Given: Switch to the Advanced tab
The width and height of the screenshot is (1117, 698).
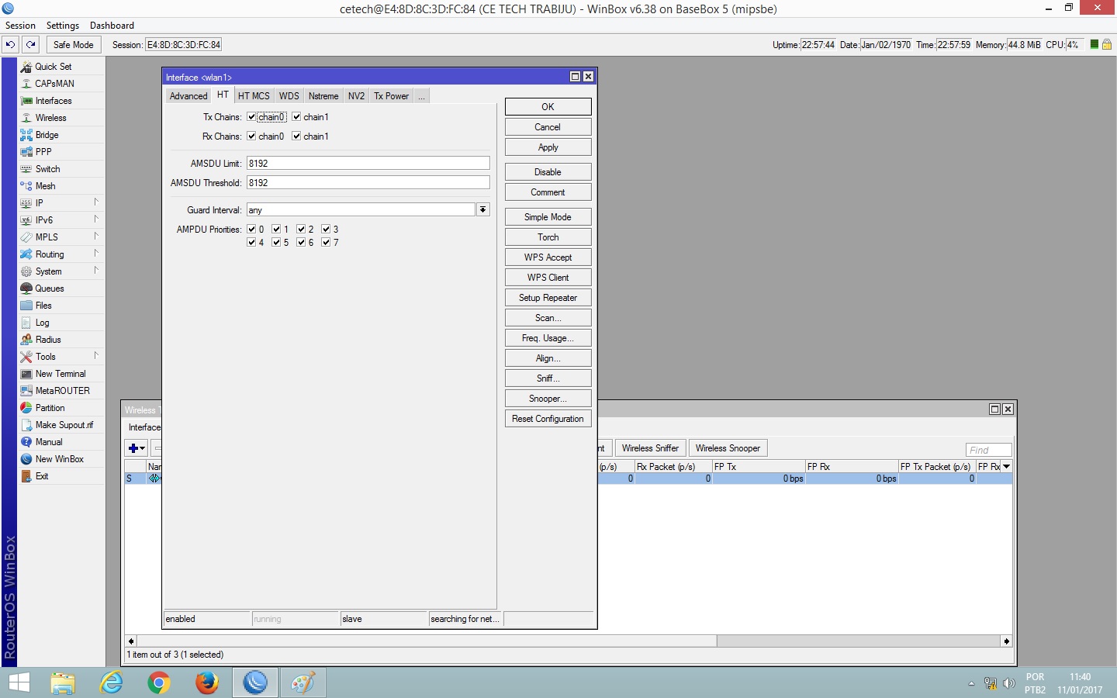Looking at the screenshot, I should pyautogui.click(x=188, y=96).
